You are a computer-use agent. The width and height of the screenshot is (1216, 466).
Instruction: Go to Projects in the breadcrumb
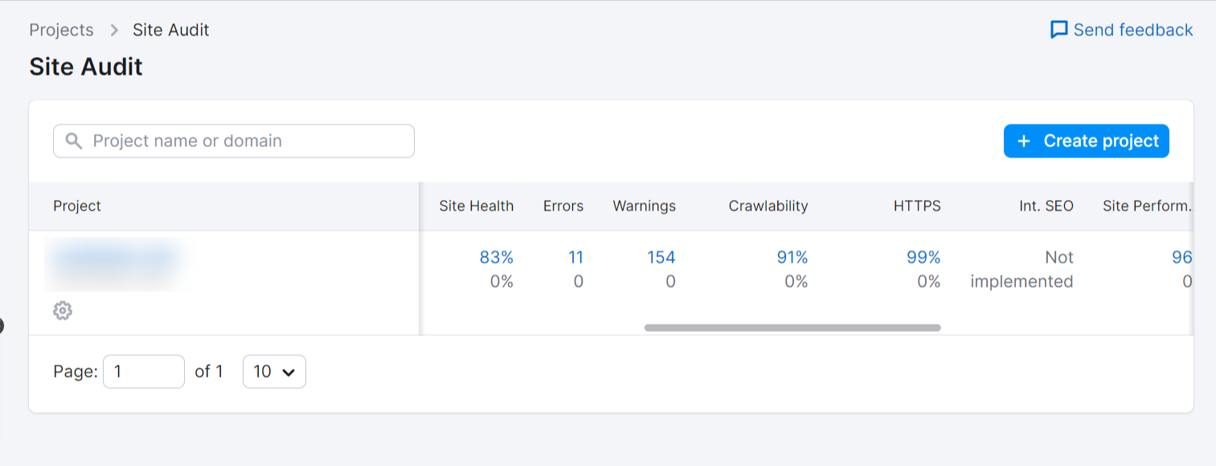click(61, 31)
